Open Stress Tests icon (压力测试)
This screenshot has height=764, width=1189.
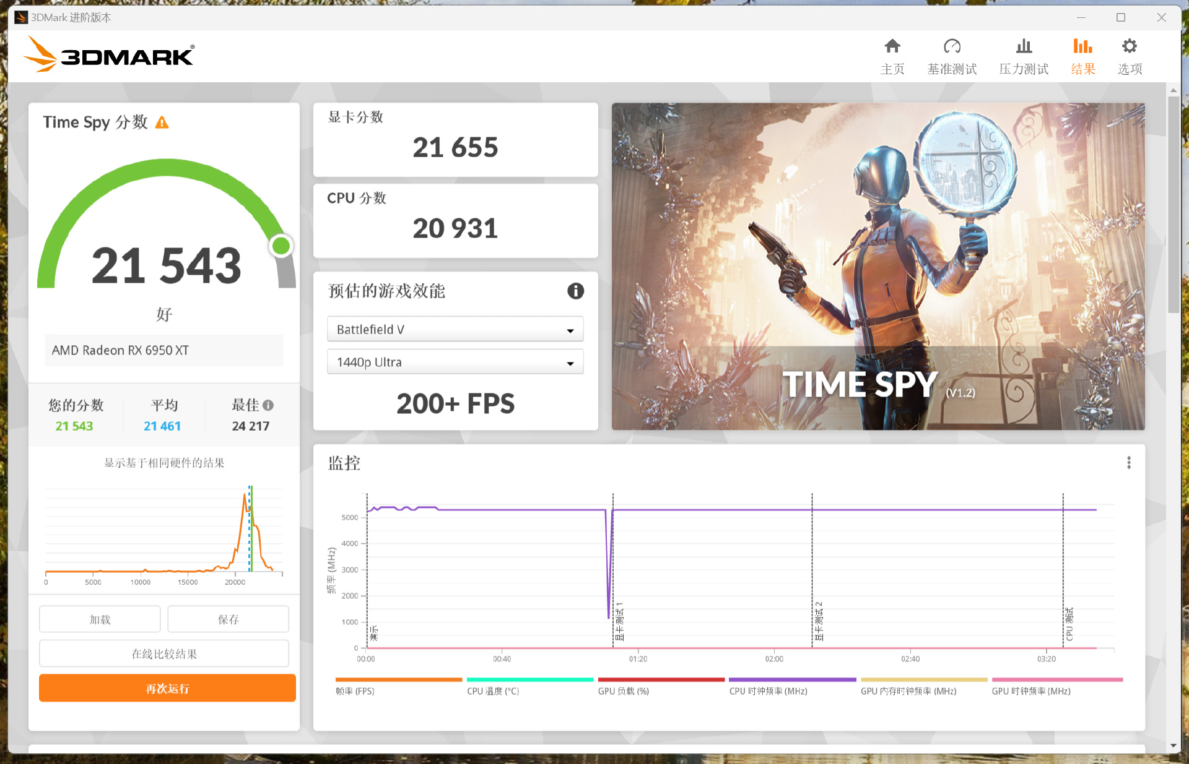pyautogui.click(x=1024, y=46)
